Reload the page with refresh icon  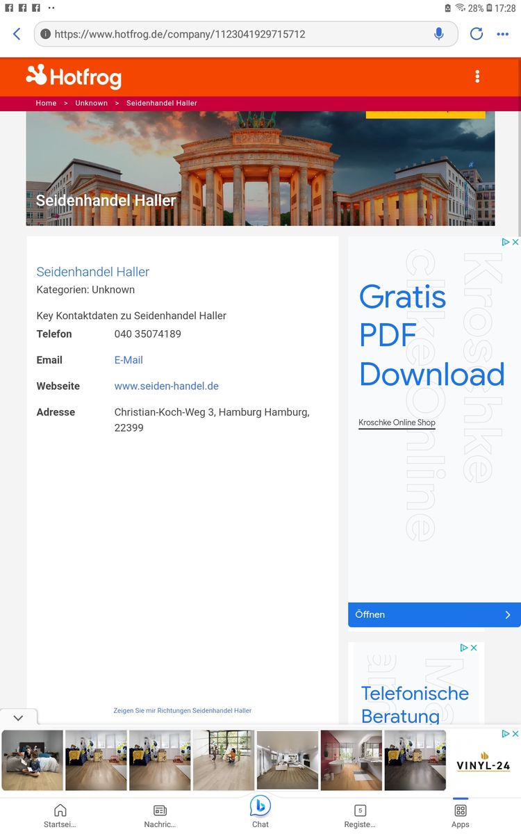(x=476, y=34)
